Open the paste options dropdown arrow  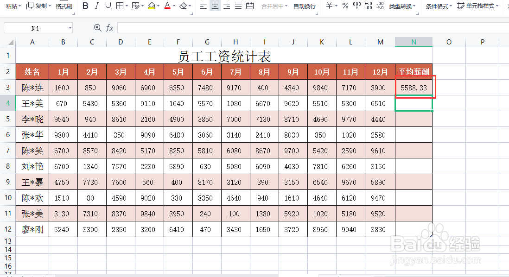[20, 6]
